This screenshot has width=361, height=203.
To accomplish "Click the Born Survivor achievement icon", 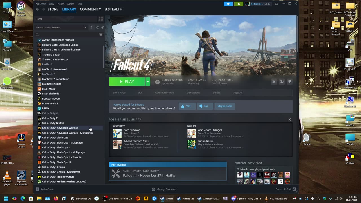I will (117, 133).
